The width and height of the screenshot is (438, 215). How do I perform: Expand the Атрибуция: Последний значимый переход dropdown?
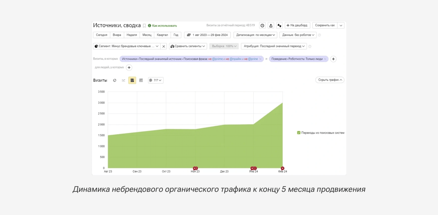[274, 46]
